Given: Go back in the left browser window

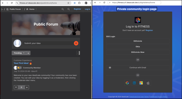Looking at the screenshot, I should 3,3.
